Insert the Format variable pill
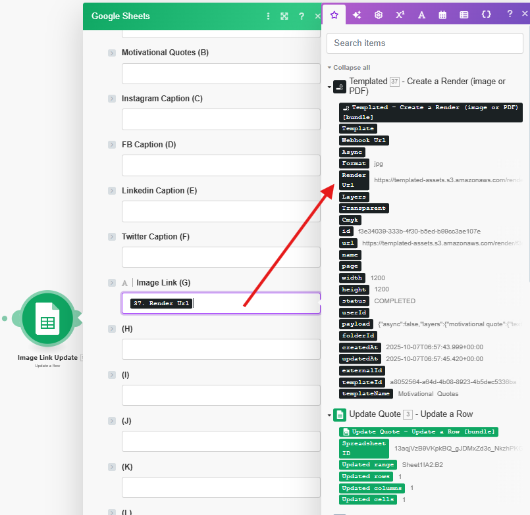Image resolution: width=530 pixels, height=515 pixels. click(x=354, y=164)
